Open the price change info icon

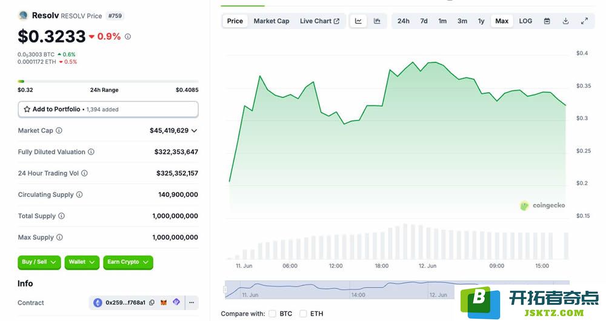pos(128,36)
